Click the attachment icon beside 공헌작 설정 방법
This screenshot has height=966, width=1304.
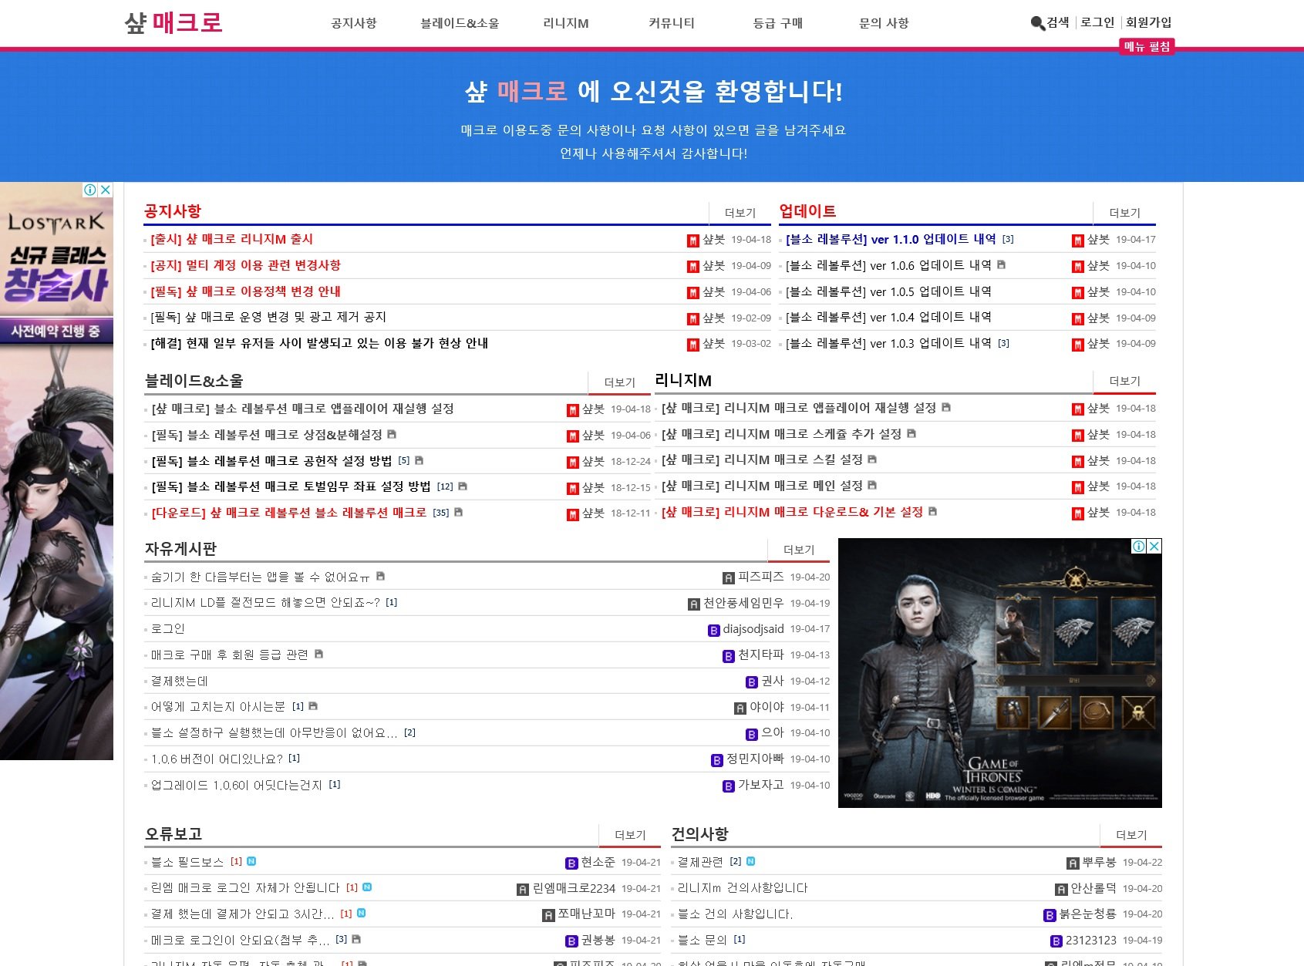pyautogui.click(x=420, y=460)
